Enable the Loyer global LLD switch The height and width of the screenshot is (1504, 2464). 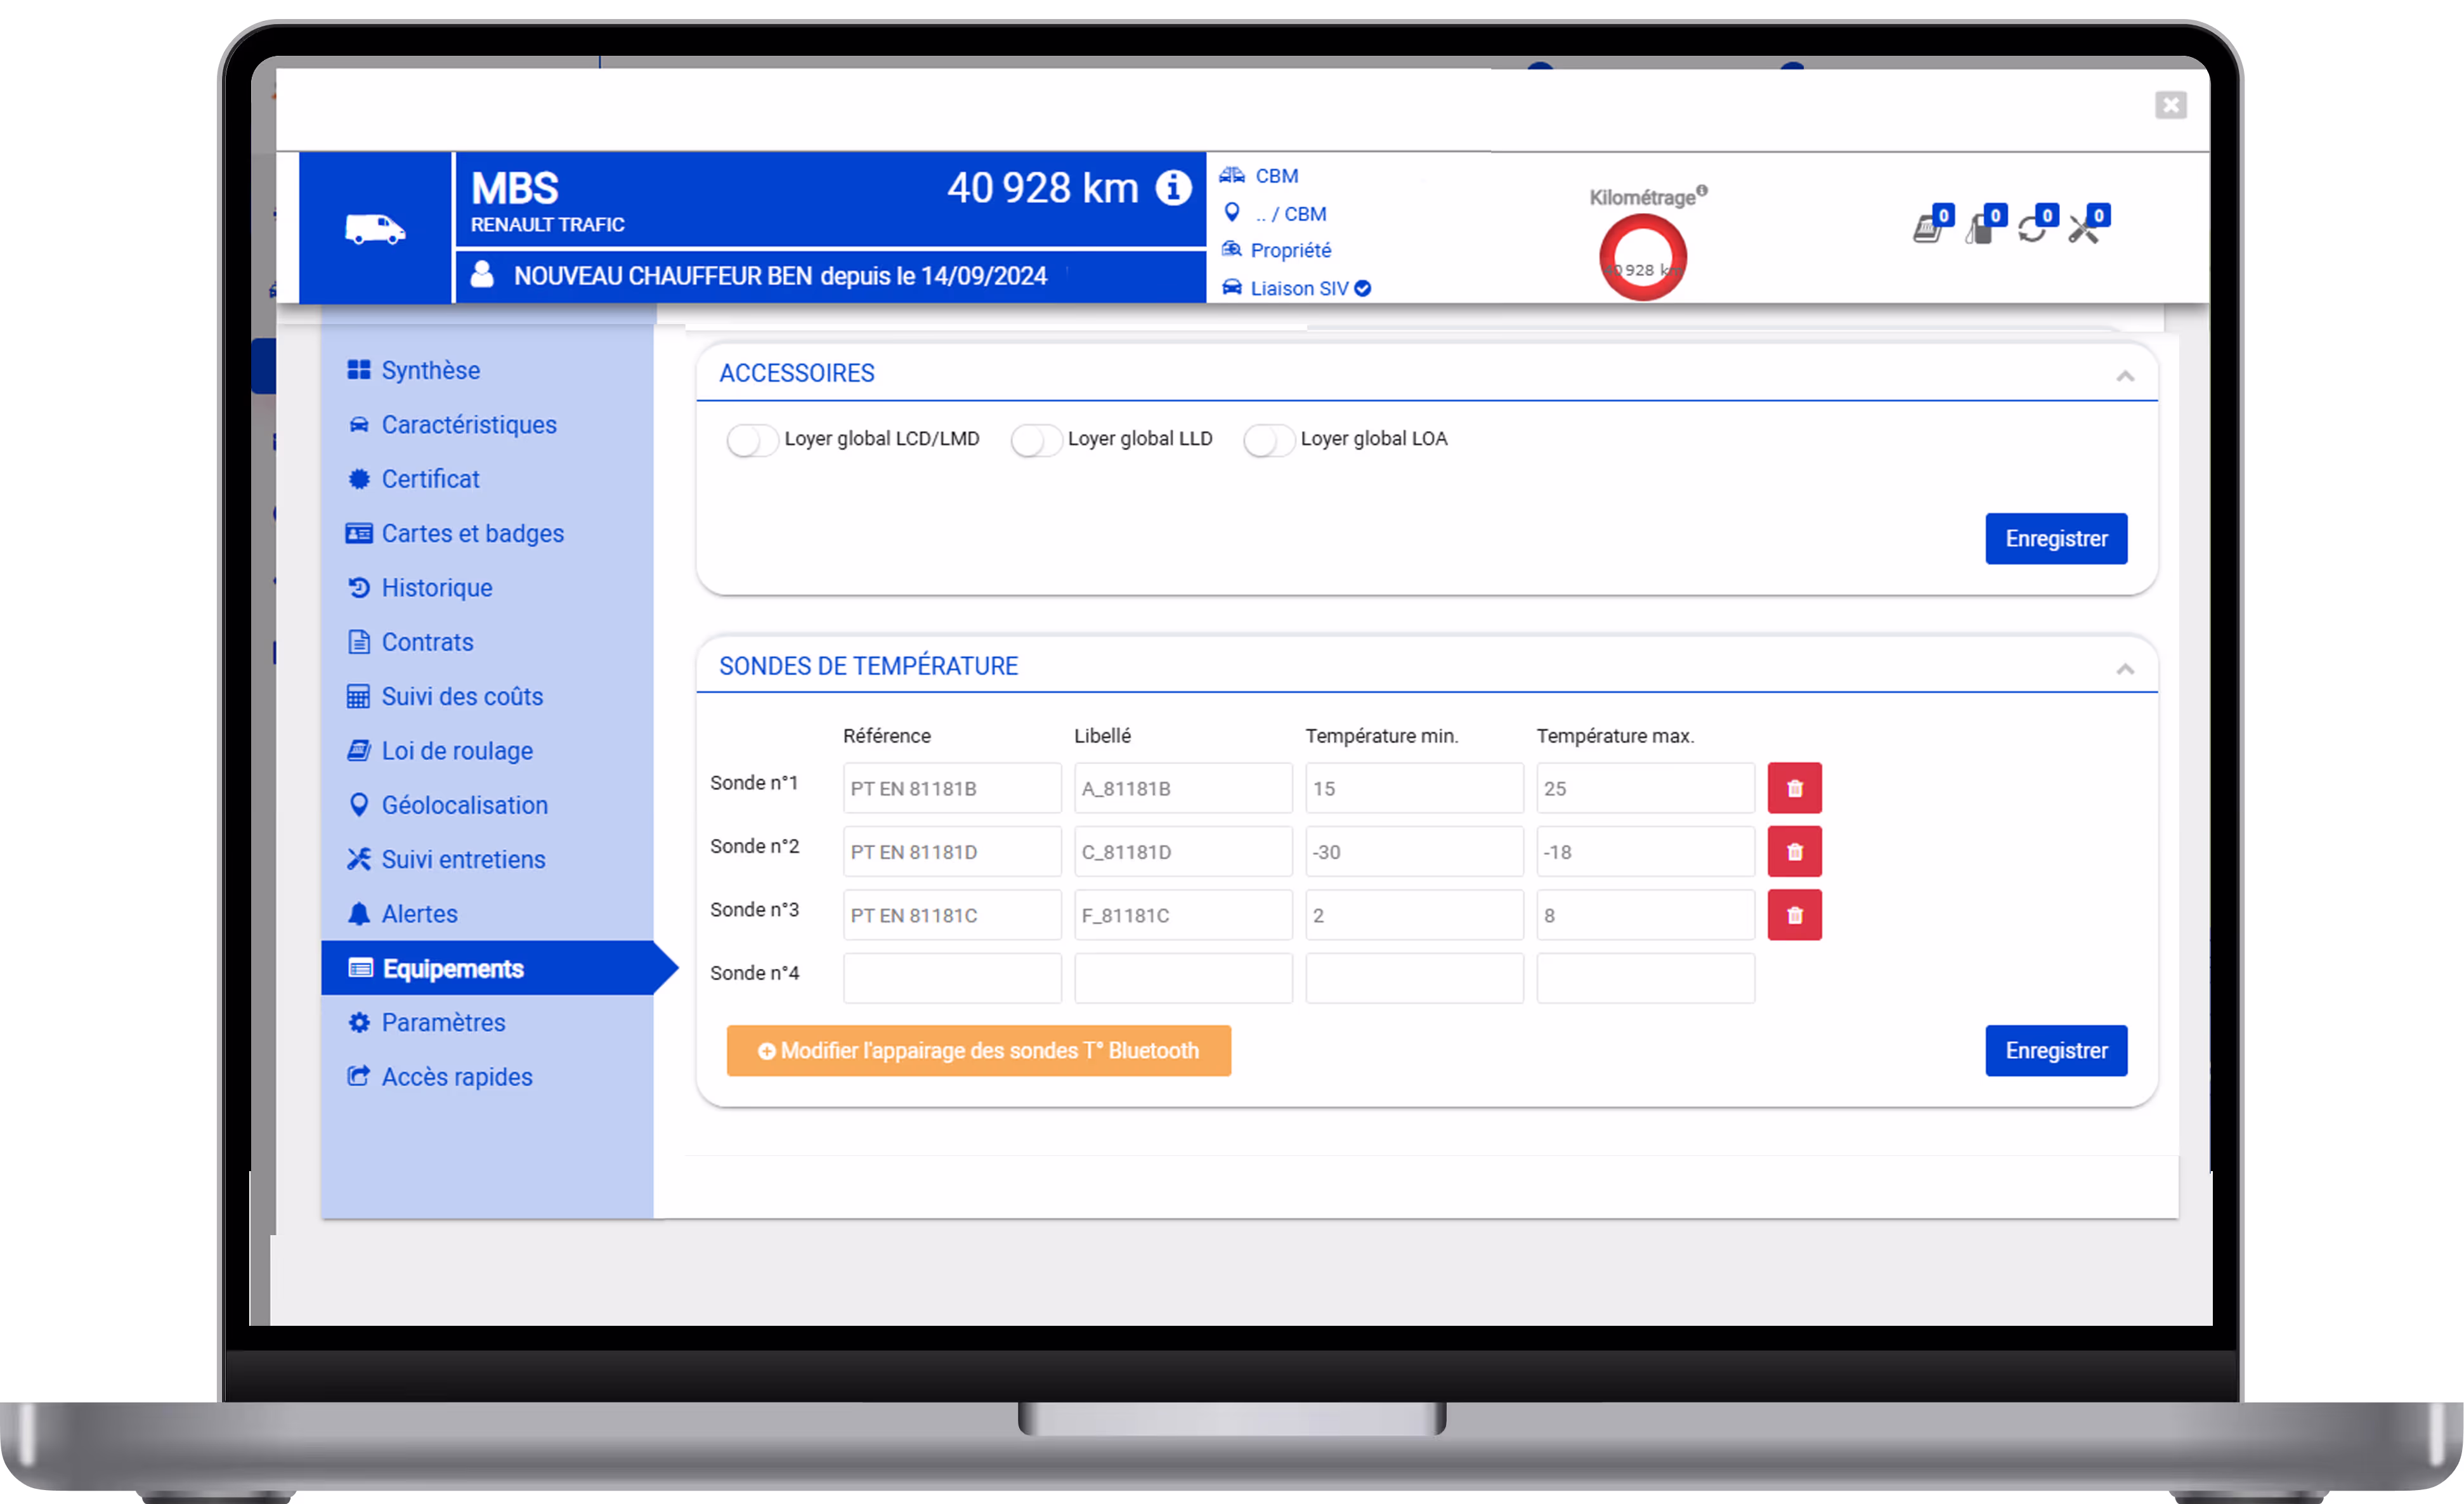point(1035,440)
